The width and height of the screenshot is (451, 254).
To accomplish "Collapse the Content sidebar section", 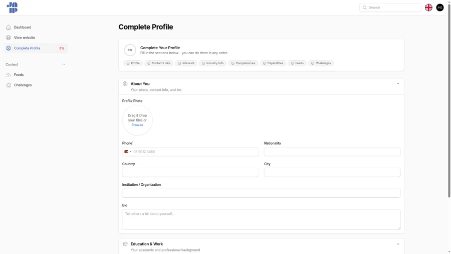I will pos(64,65).
